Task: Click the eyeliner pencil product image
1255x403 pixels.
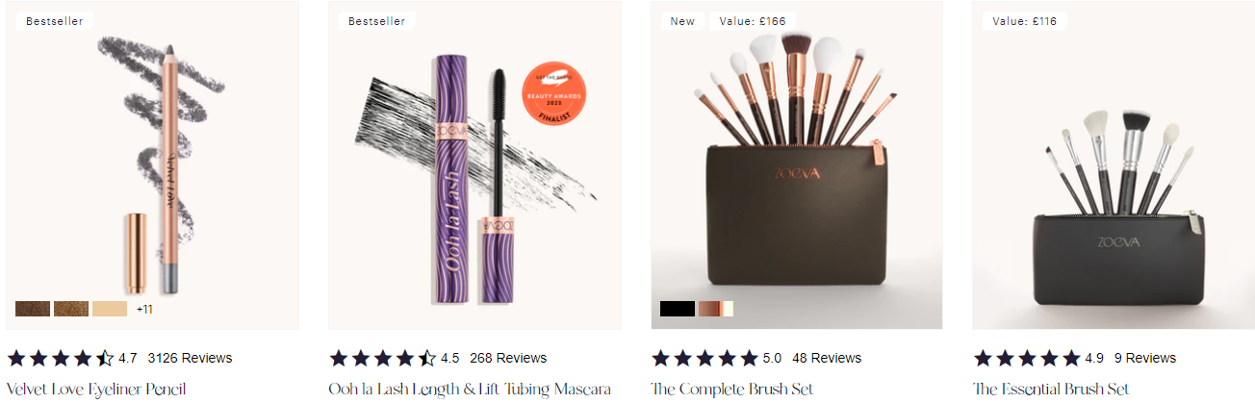Action: 153,165
